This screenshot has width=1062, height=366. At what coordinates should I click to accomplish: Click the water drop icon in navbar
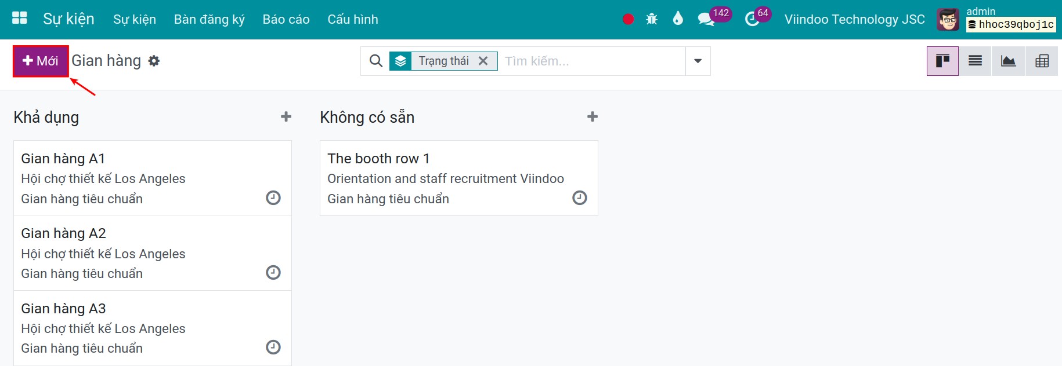click(677, 19)
